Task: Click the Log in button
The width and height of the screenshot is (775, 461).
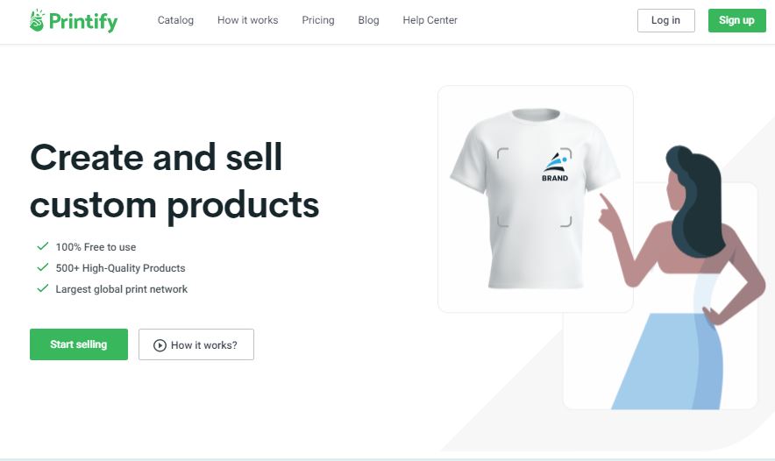Action: click(x=665, y=20)
